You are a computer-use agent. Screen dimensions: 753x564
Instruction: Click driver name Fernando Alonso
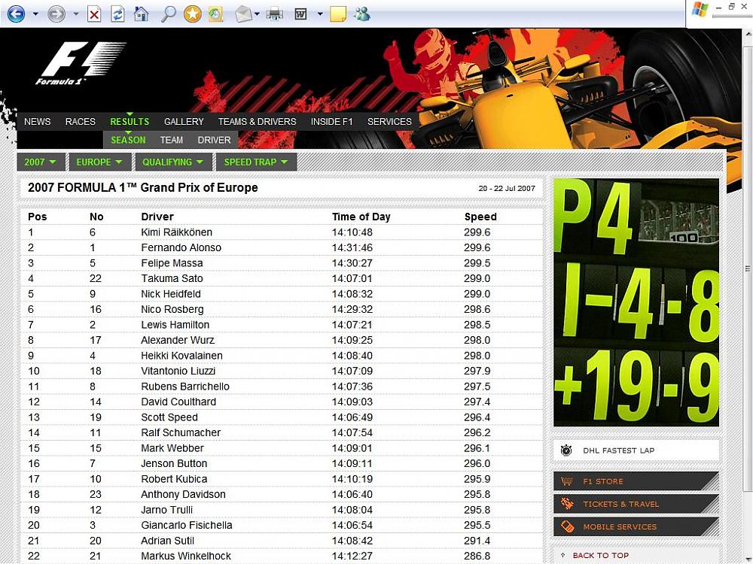(181, 247)
